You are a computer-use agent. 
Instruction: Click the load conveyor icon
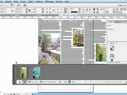pyautogui.click(x=20, y=82)
